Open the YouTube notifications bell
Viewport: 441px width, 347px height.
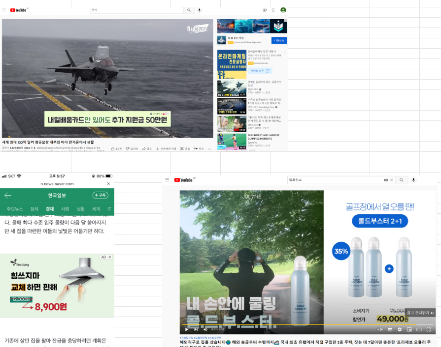click(273, 10)
